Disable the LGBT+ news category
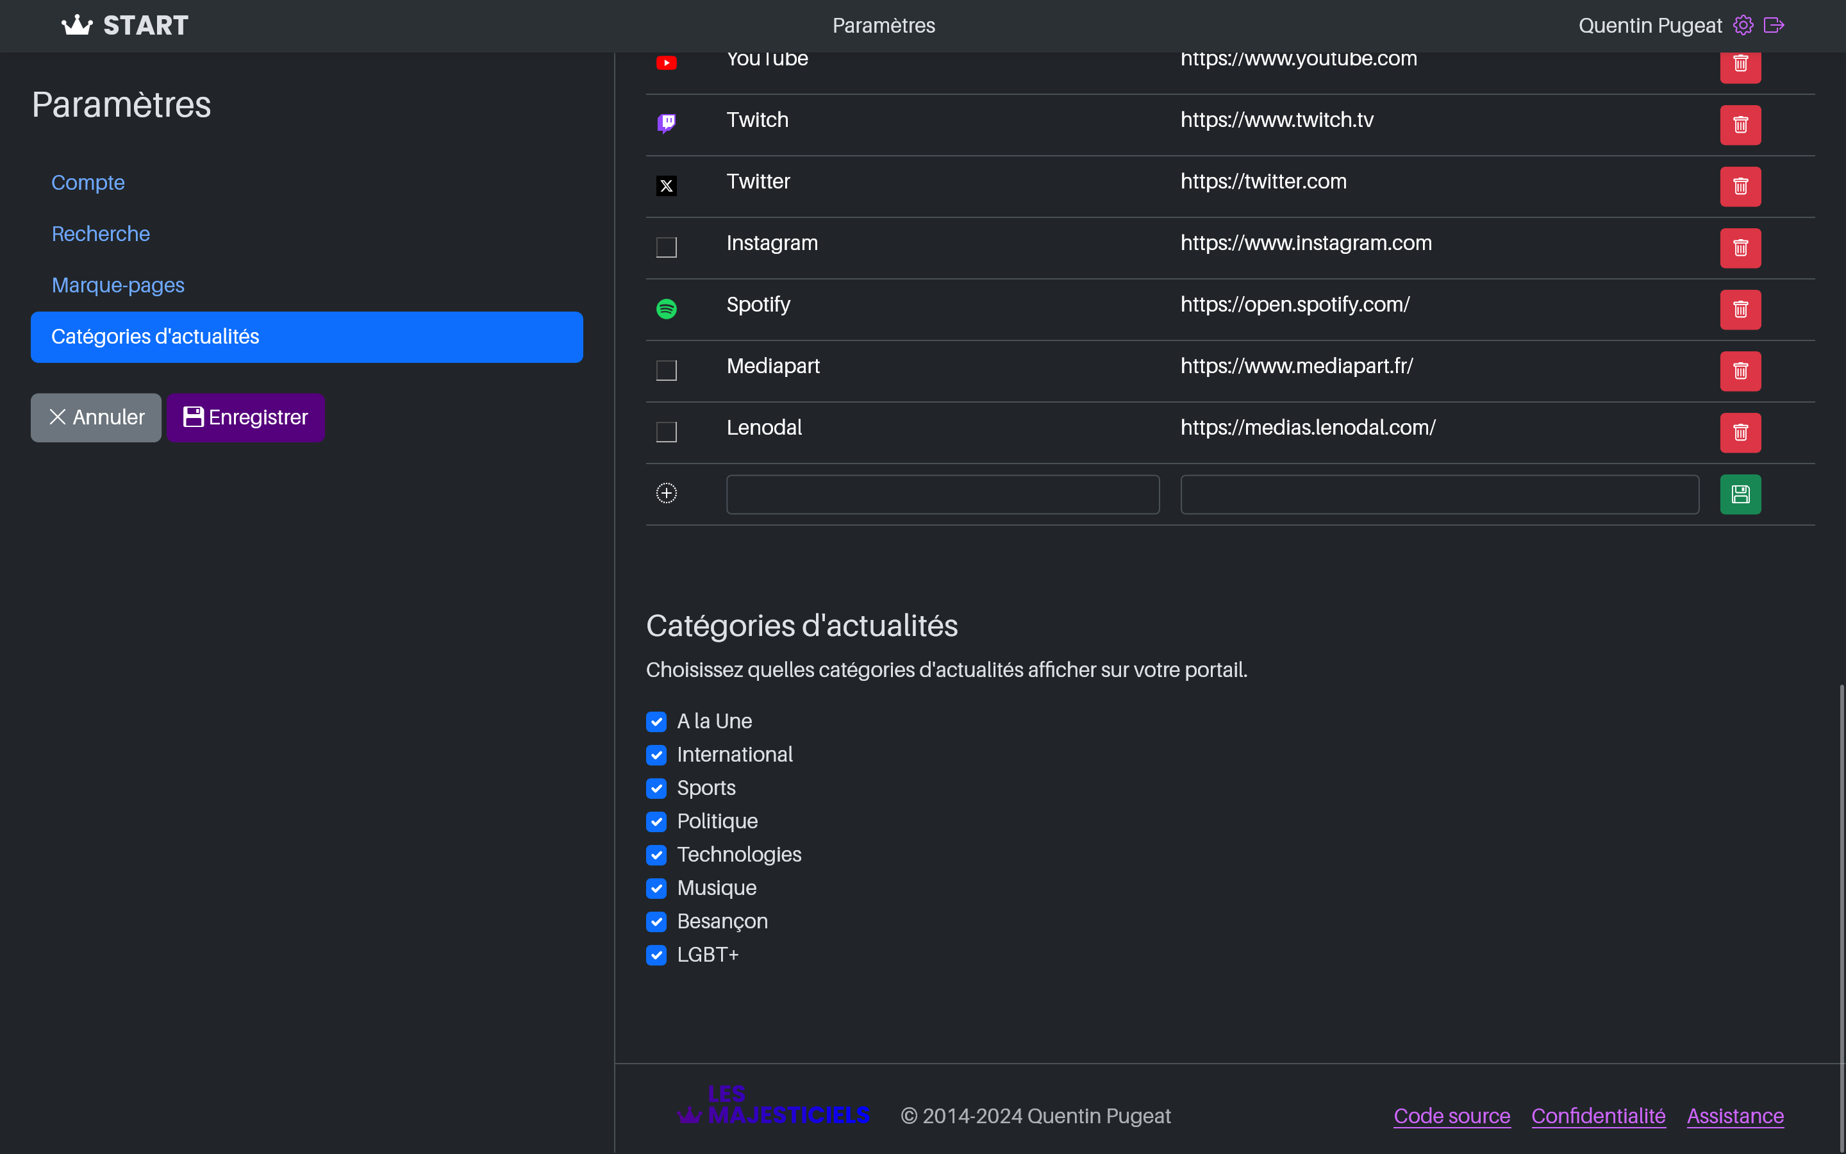Viewport: 1846px width, 1154px height. (656, 955)
